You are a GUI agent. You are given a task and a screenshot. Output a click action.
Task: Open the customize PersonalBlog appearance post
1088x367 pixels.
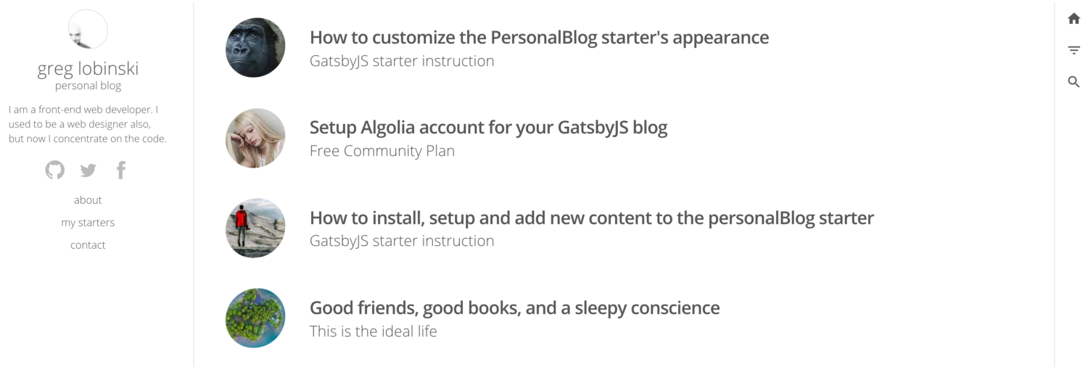pyautogui.click(x=539, y=38)
